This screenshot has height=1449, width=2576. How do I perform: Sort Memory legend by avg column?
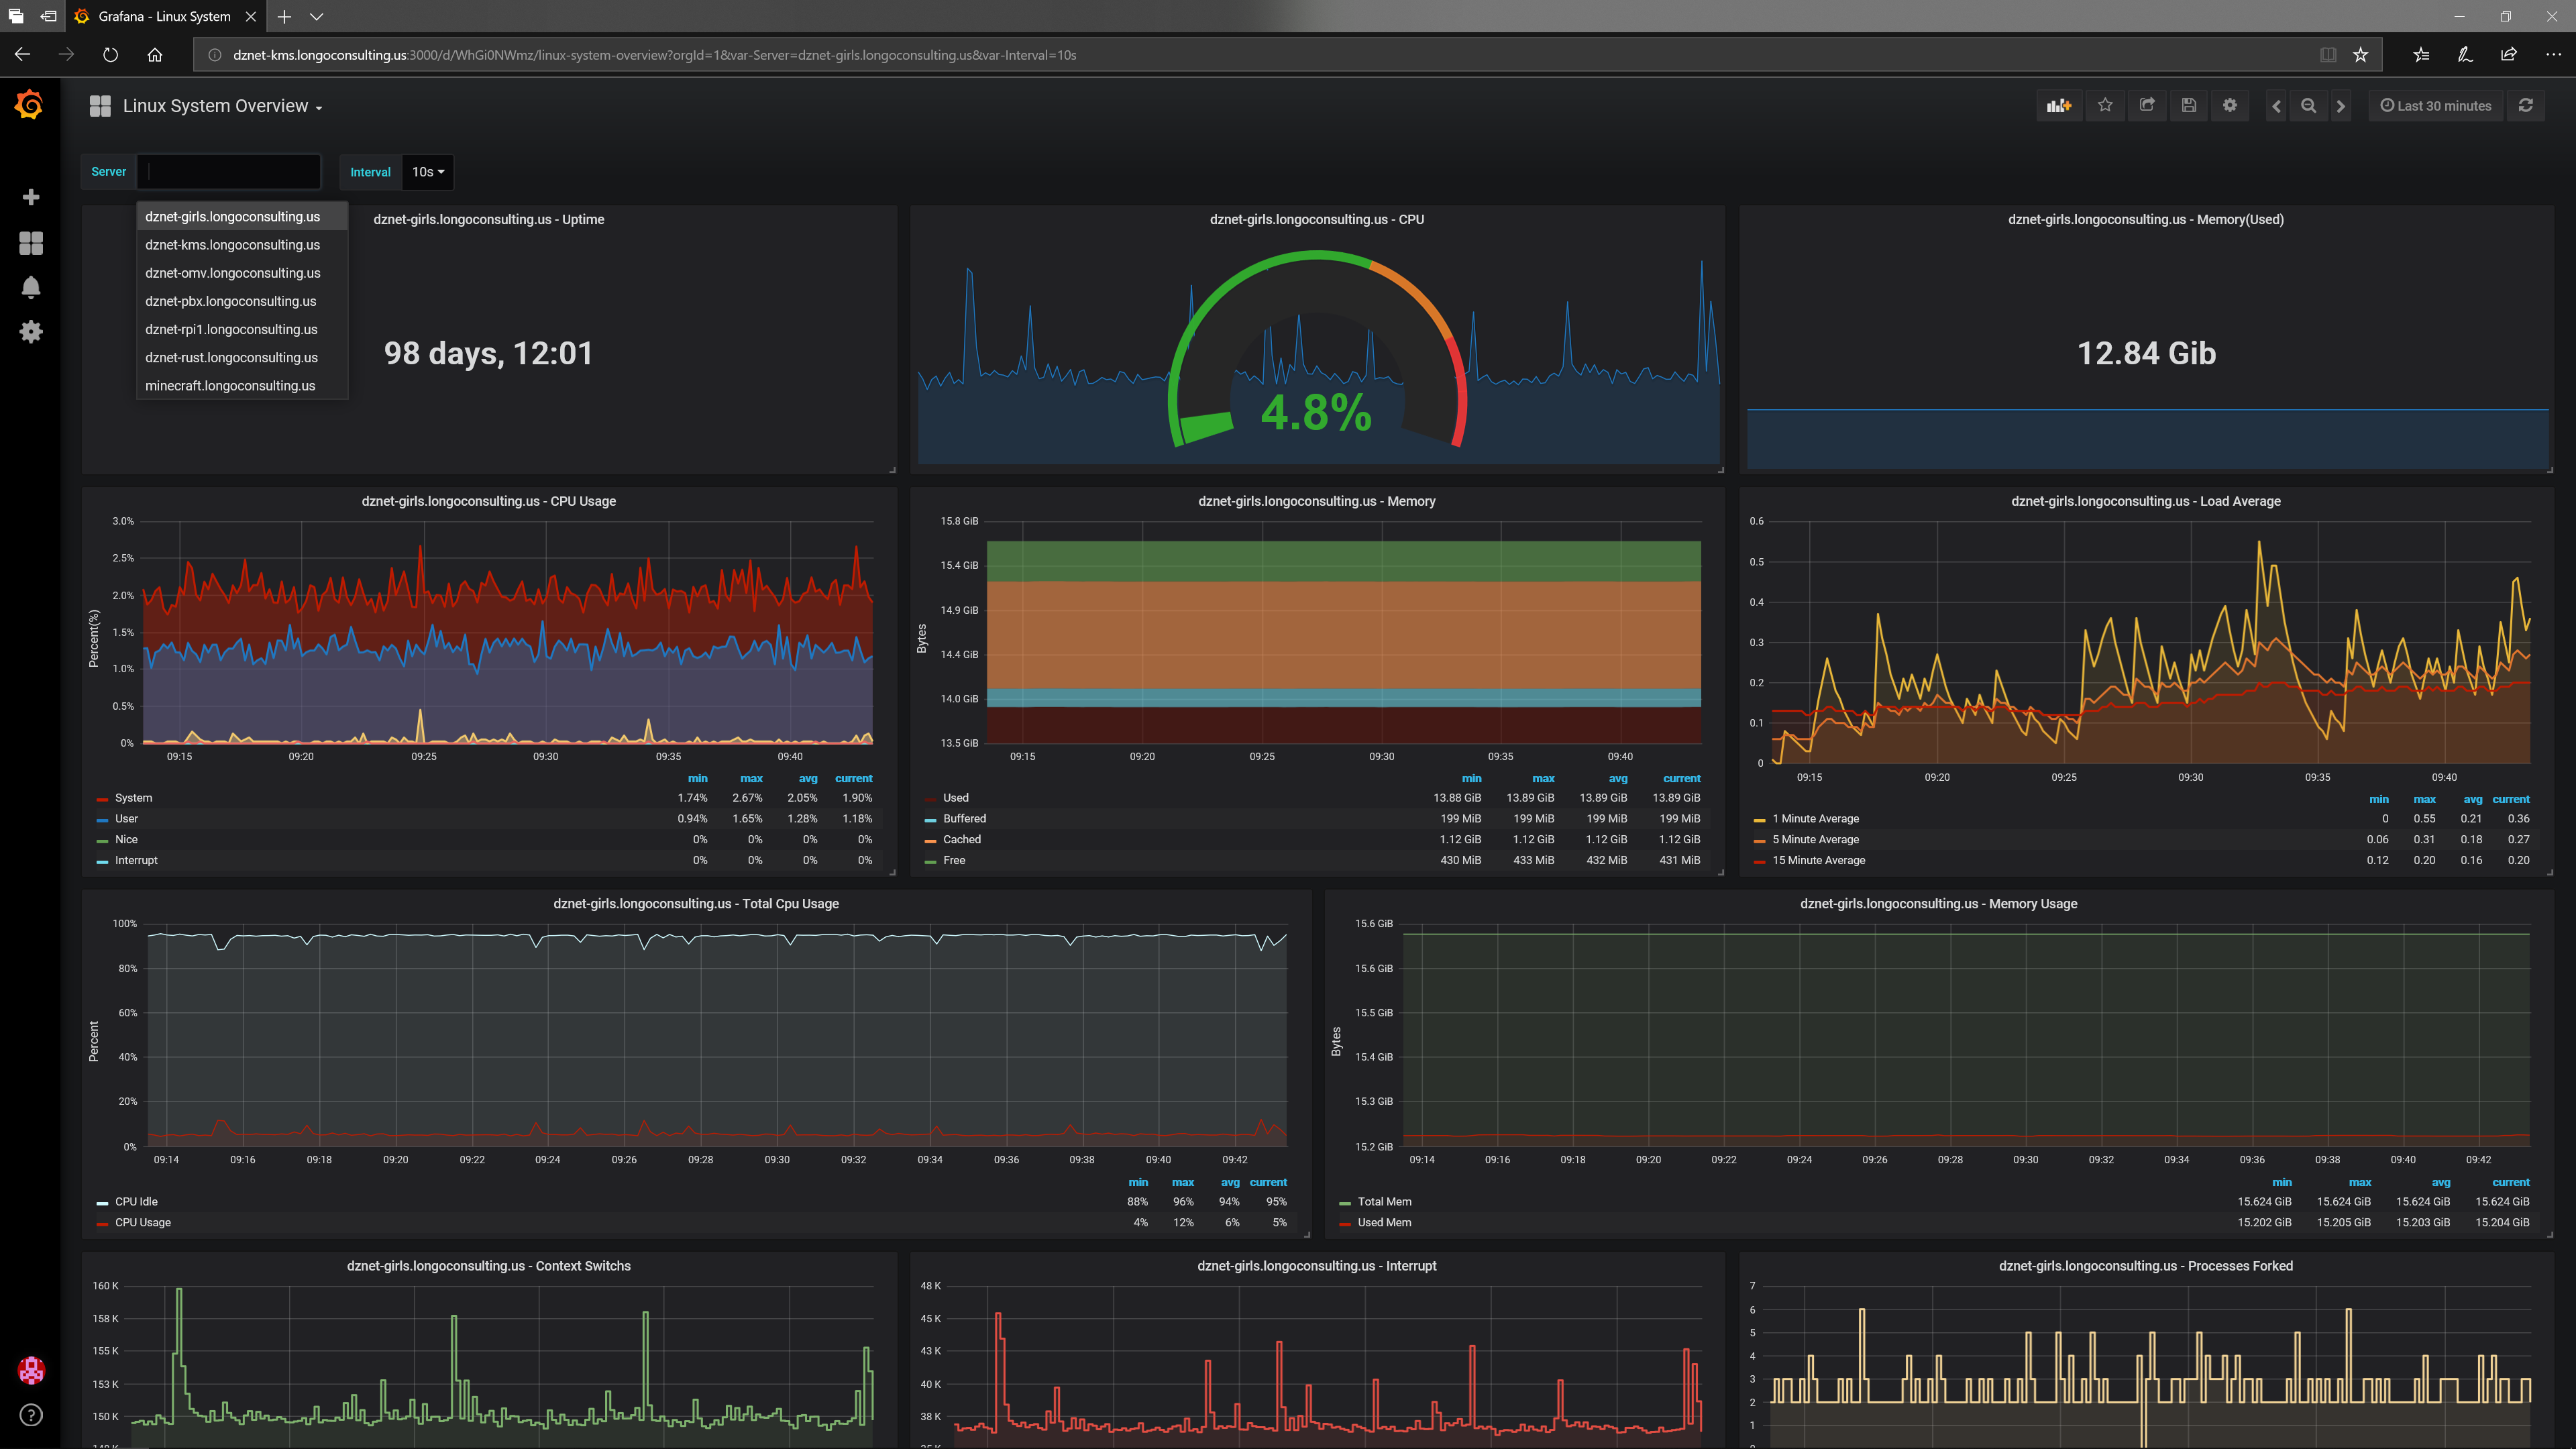click(1618, 779)
